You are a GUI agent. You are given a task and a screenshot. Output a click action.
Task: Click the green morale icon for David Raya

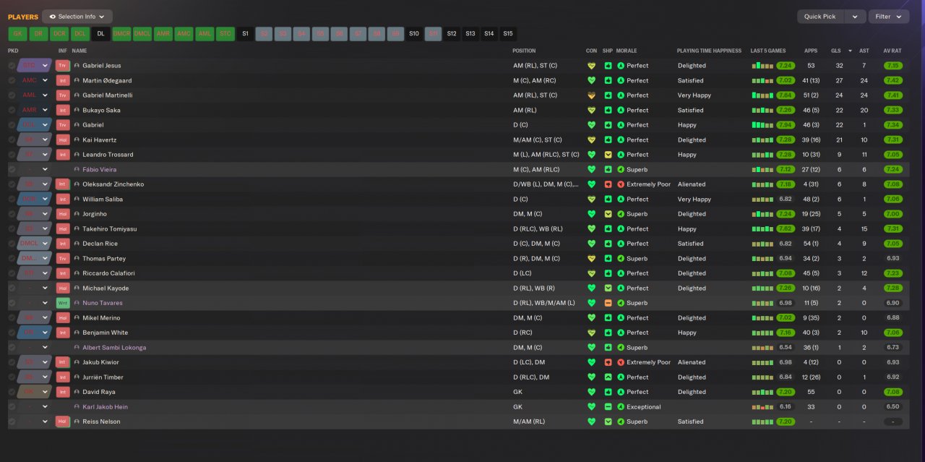621,392
